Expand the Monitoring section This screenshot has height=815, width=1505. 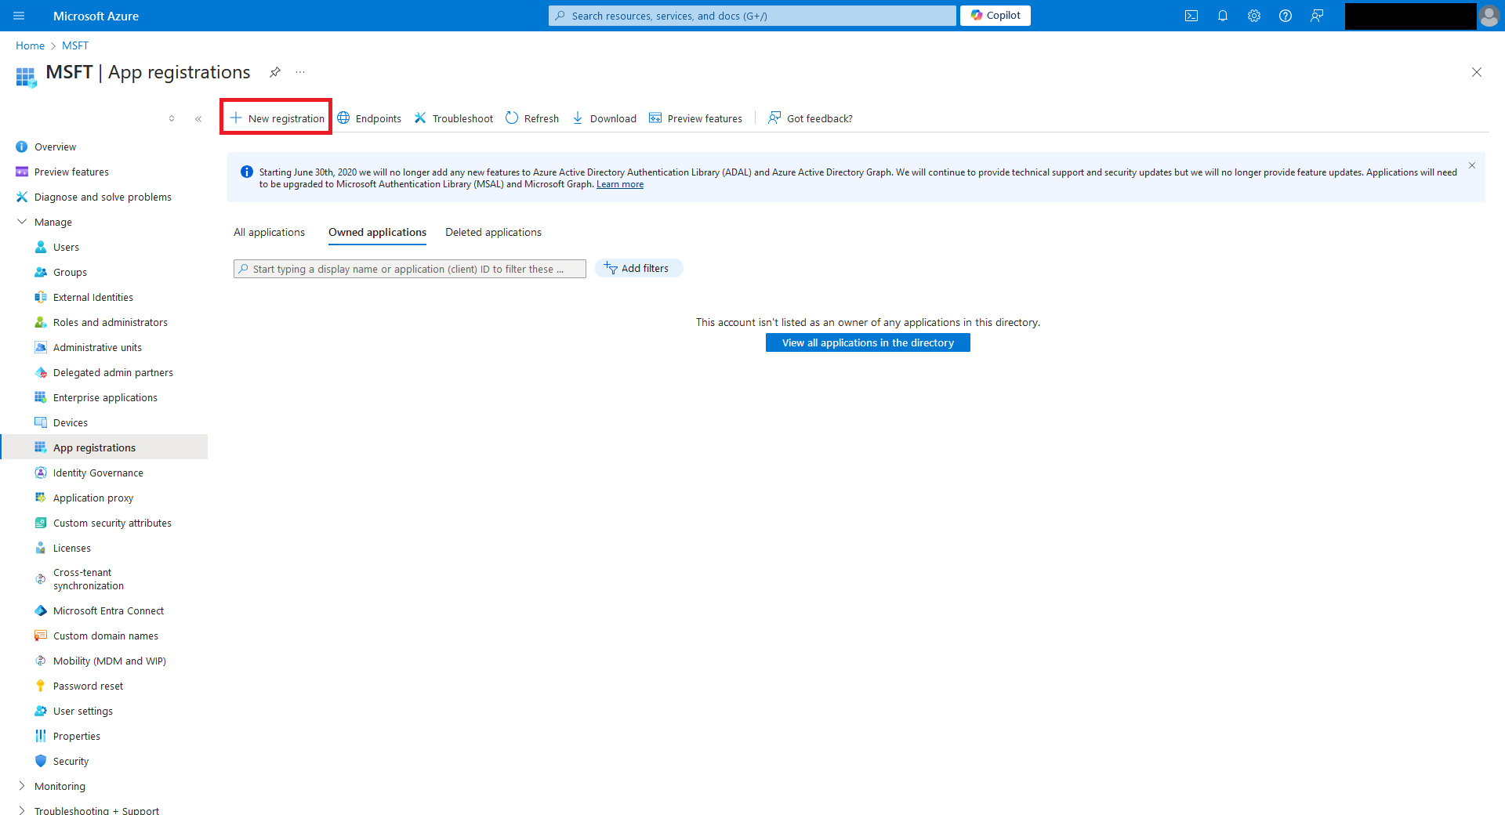coord(22,786)
